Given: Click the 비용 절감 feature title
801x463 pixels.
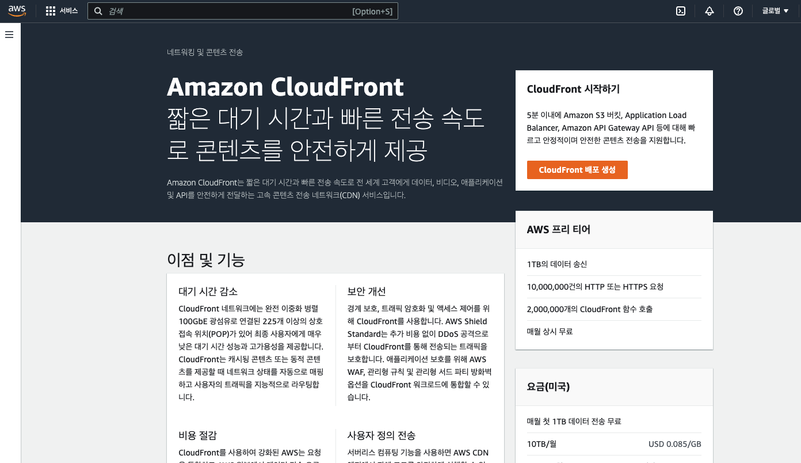Looking at the screenshot, I should 198,435.
